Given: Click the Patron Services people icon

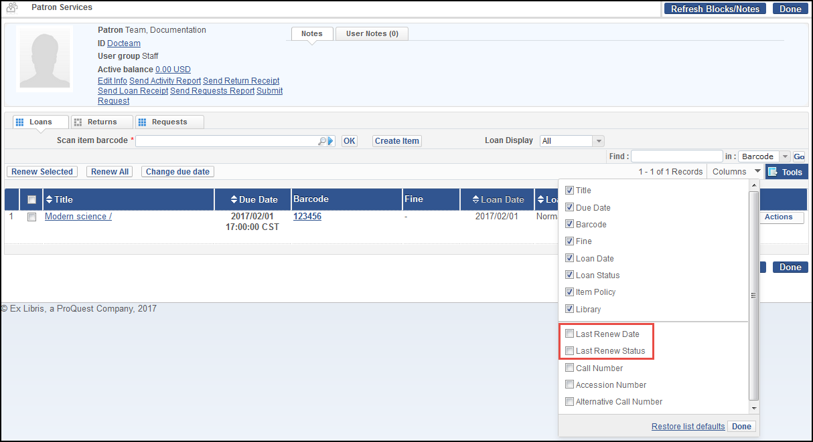Looking at the screenshot, I should pos(11,8).
